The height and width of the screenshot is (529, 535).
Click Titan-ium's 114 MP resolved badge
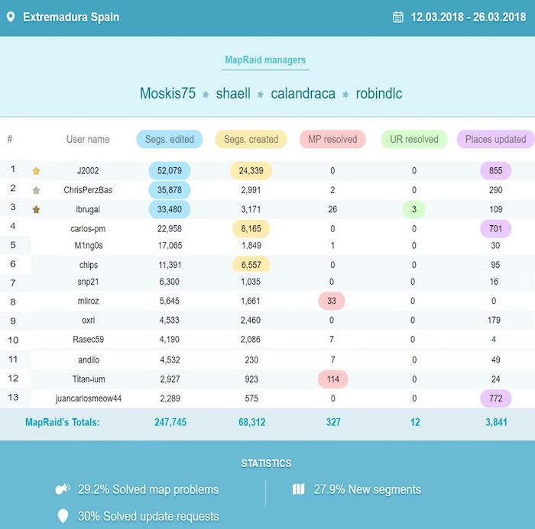tap(333, 379)
